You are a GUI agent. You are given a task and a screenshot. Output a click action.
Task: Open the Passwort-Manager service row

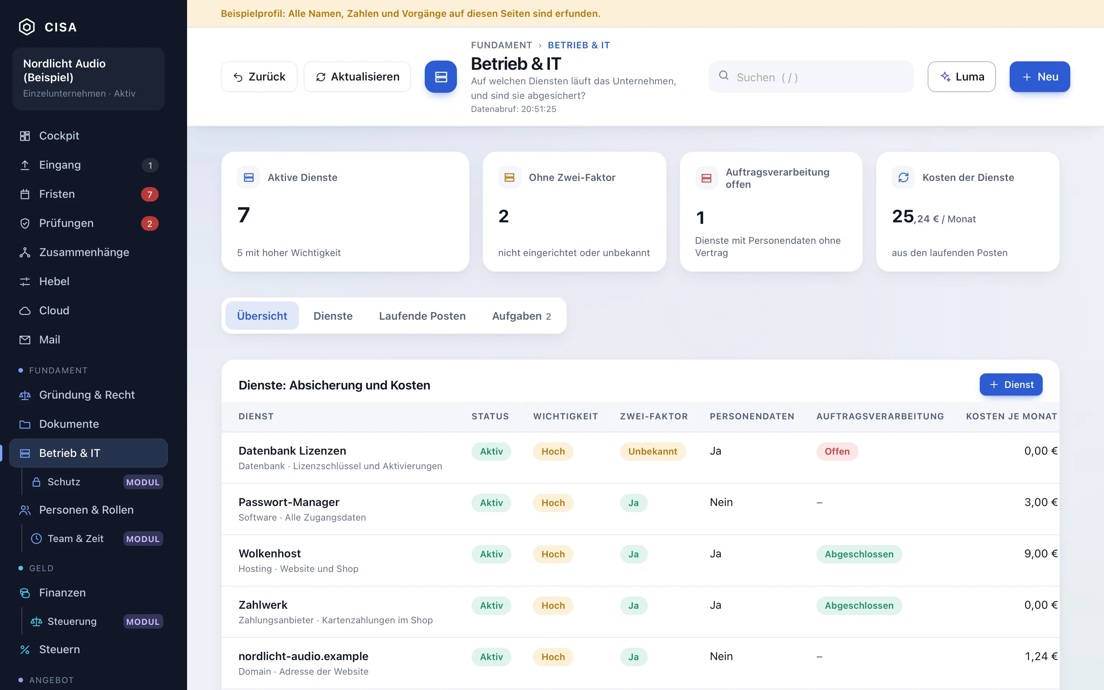(640, 509)
